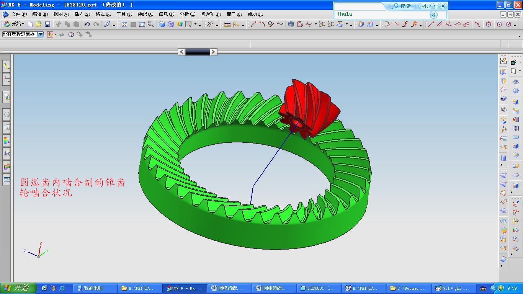Open the box primitive dropdown in right toolbar

pos(520,71)
